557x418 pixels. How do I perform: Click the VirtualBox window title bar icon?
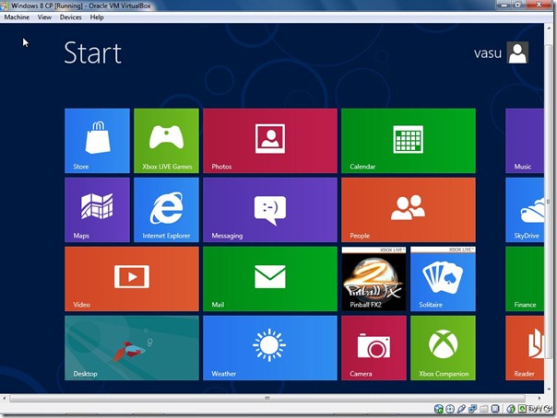(x=5, y=6)
